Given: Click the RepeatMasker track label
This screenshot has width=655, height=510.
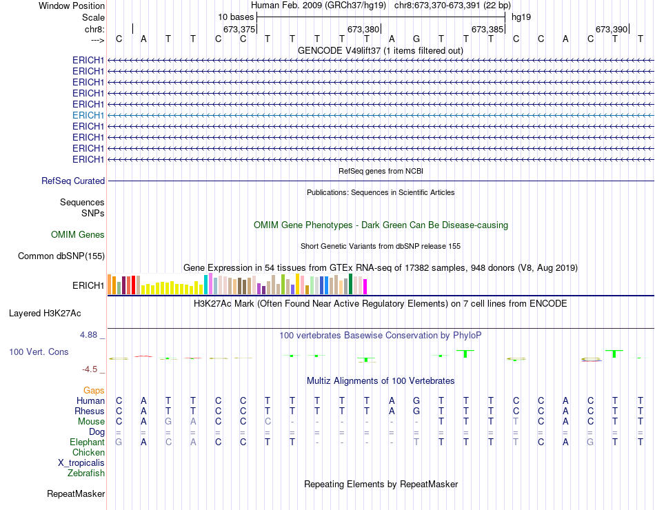Looking at the screenshot, I should (76, 493).
